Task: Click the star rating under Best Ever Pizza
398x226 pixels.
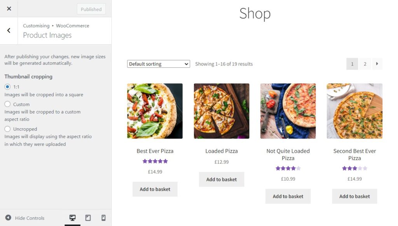Action: 155,161
